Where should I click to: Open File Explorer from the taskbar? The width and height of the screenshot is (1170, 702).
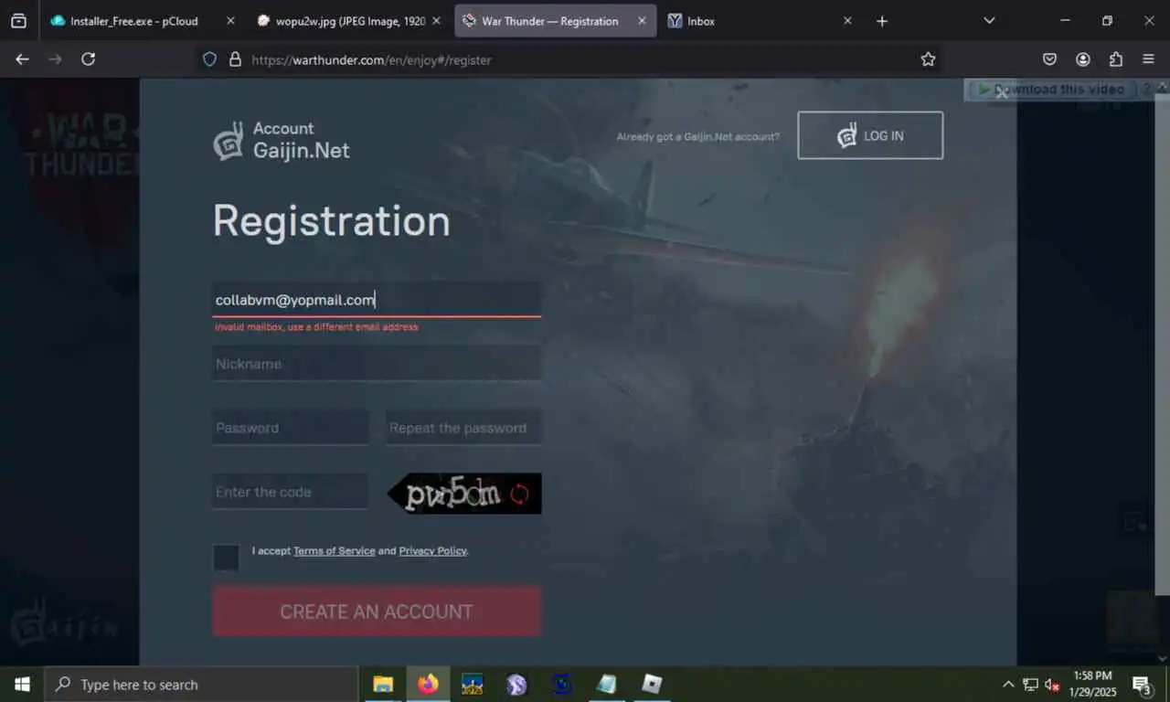point(383,684)
